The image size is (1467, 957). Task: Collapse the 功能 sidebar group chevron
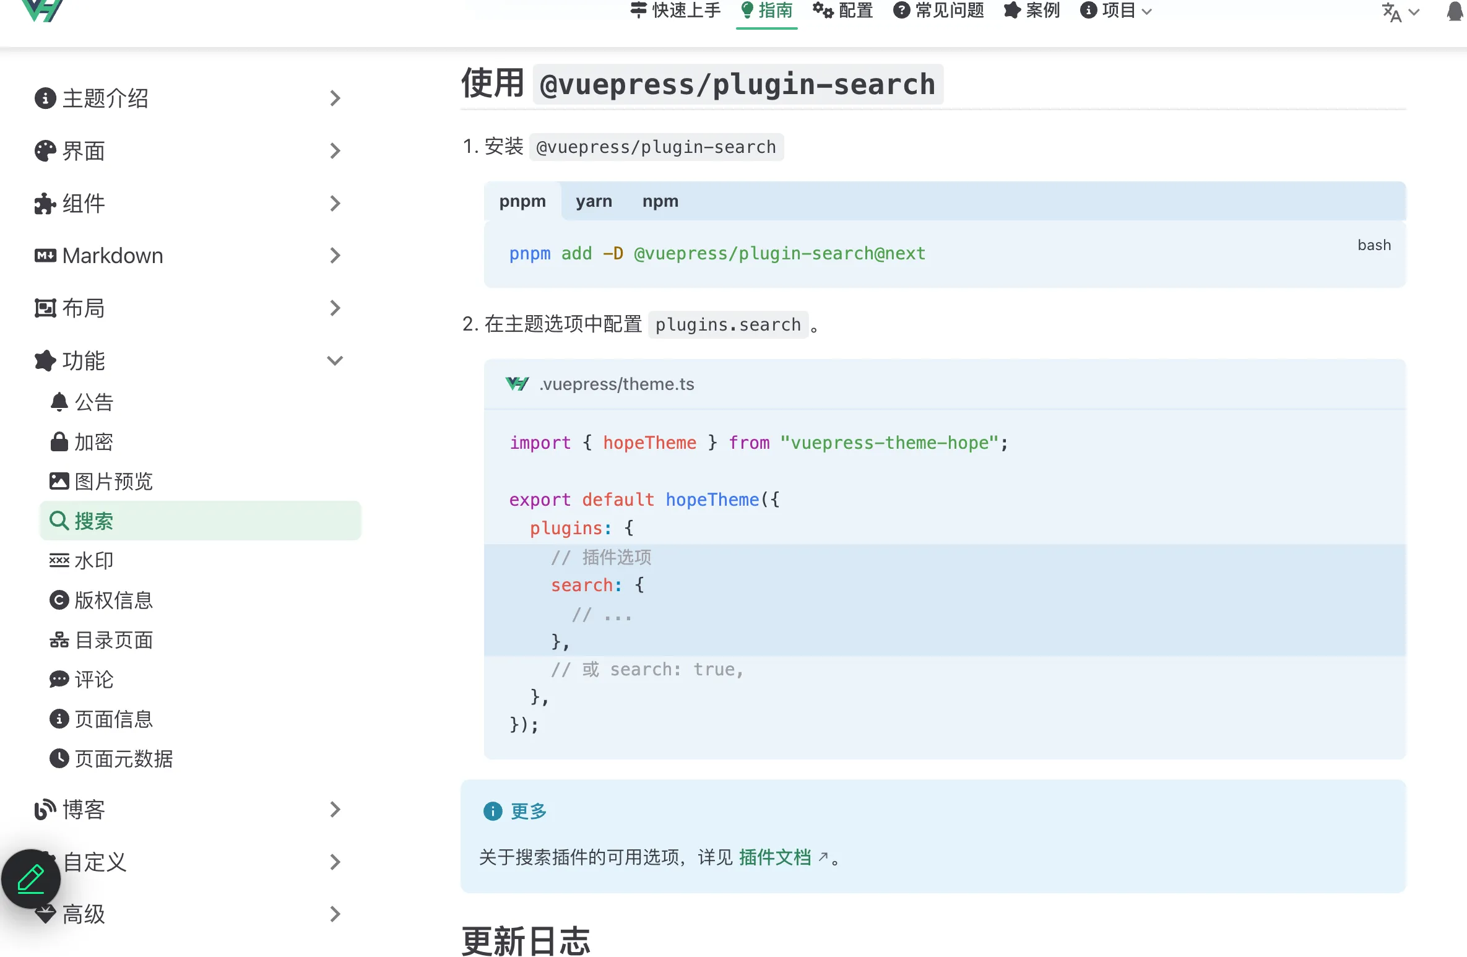335,360
